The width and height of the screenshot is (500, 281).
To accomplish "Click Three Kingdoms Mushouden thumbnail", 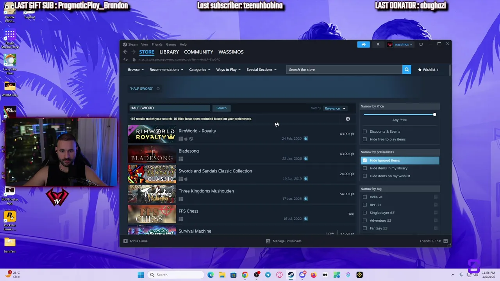I will (152, 194).
